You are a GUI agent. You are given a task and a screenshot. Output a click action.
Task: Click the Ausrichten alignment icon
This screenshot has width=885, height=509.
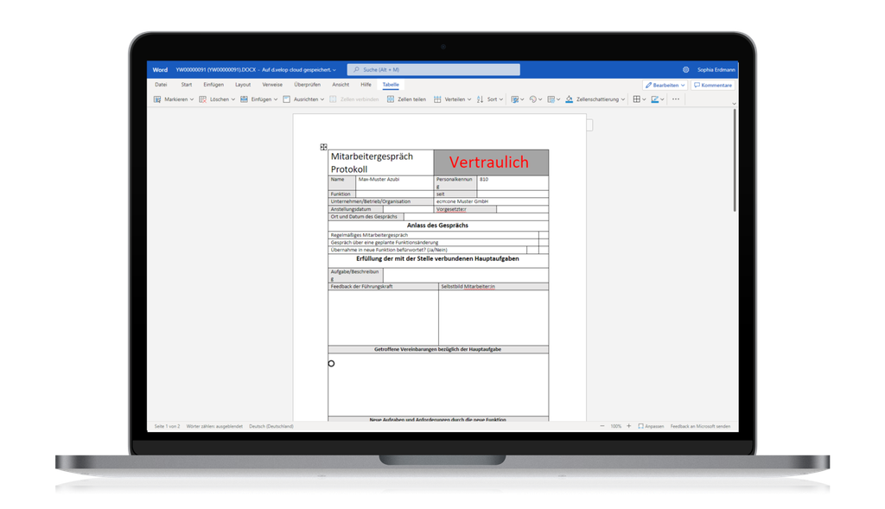(x=287, y=99)
